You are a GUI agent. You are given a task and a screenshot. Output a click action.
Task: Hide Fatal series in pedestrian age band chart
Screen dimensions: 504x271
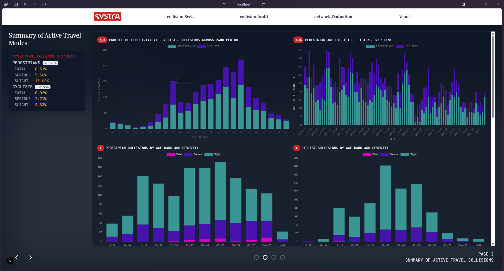pyautogui.click(x=175, y=154)
